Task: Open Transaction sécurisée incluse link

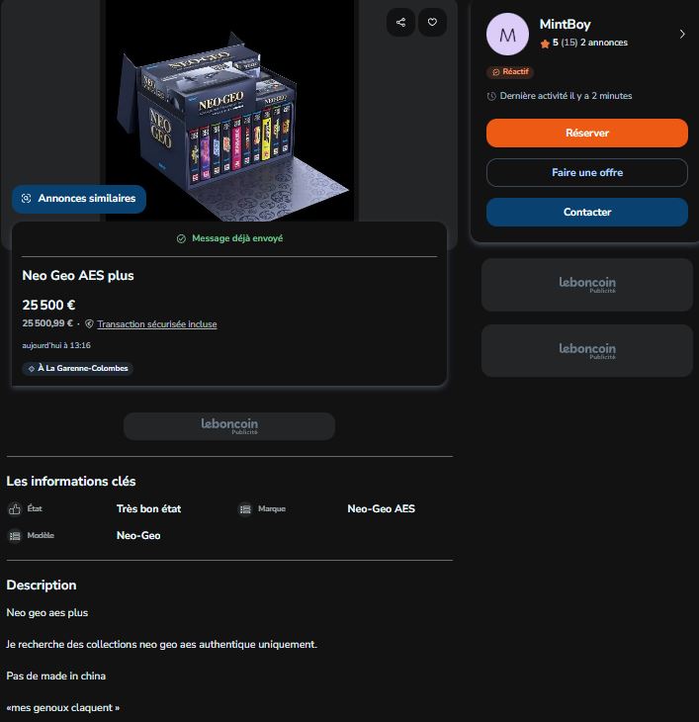Action: click(x=157, y=324)
